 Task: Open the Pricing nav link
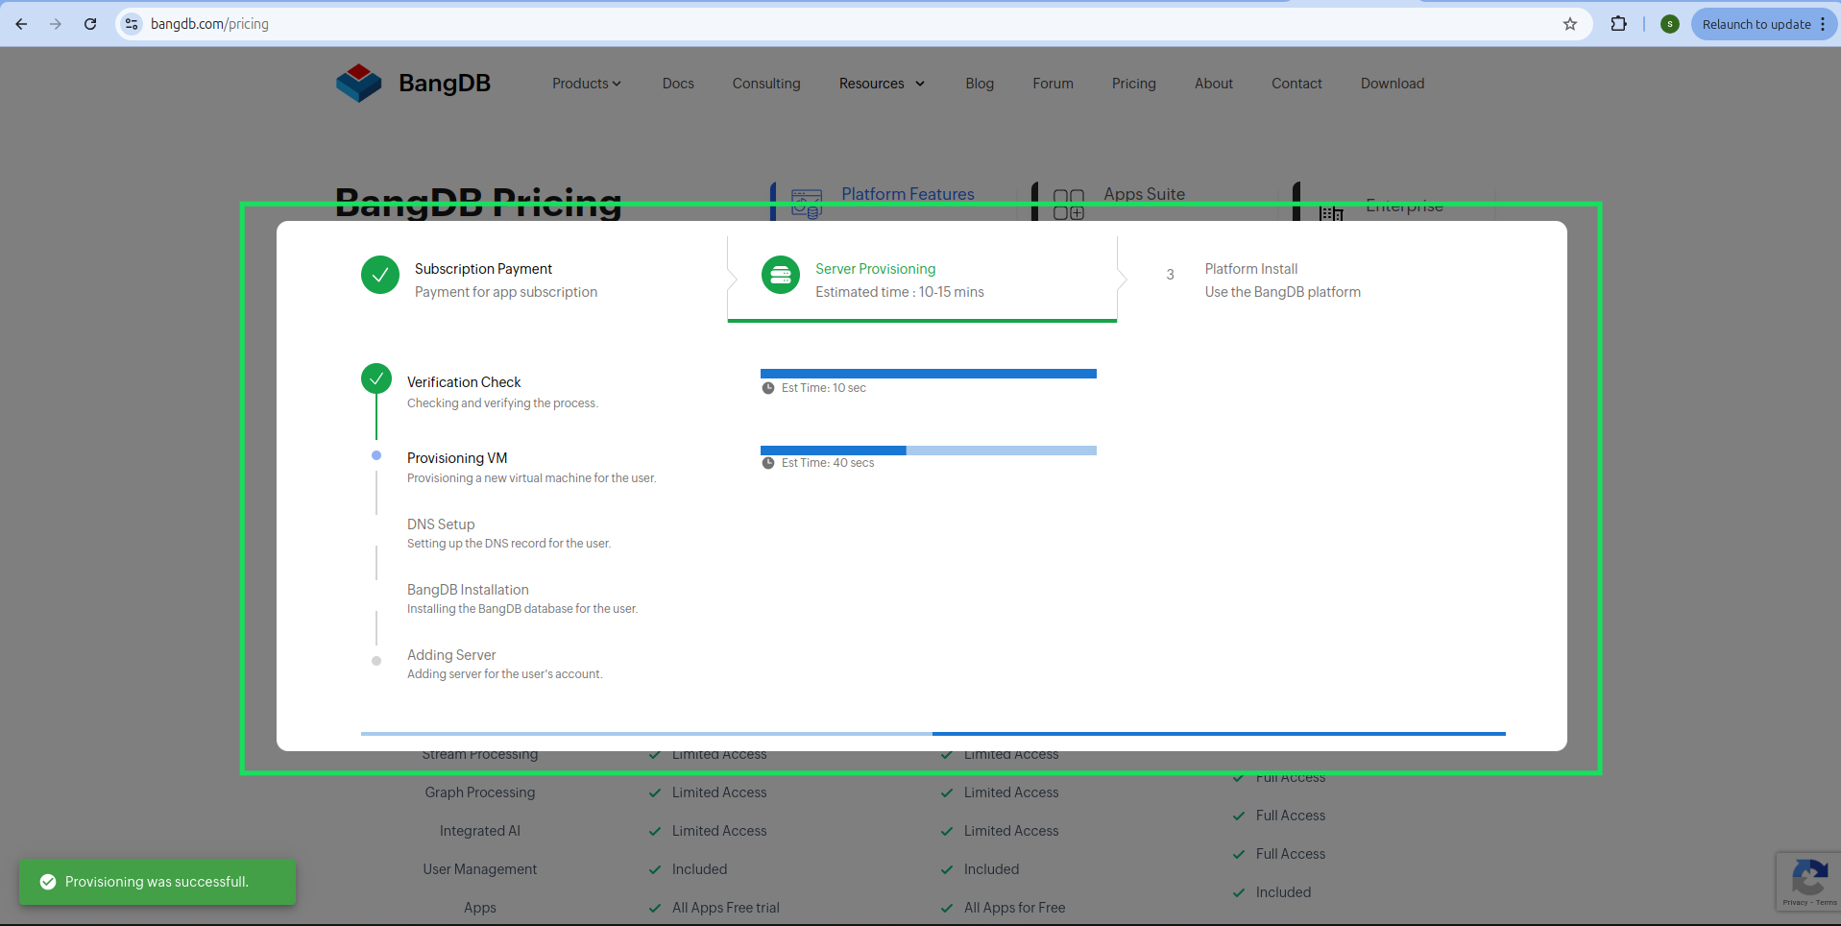(1134, 84)
